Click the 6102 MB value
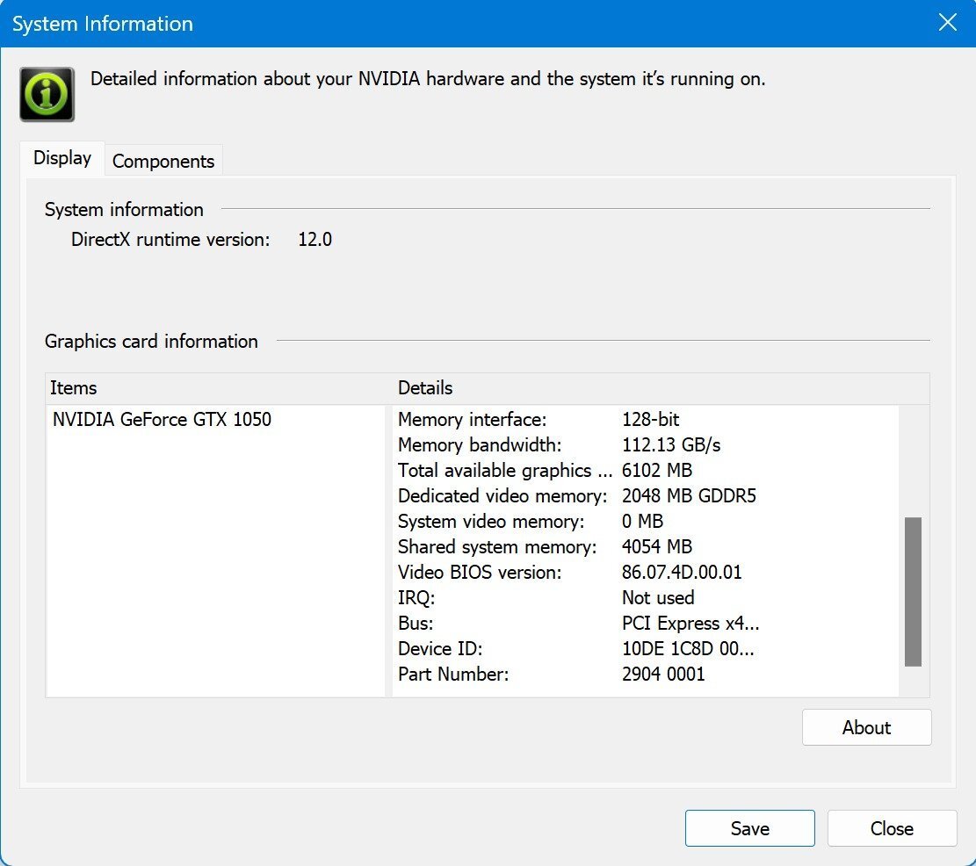The image size is (976, 866). pos(657,471)
